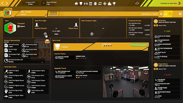Click the Total Amateur Fights stat
The width and height of the screenshot is (183, 103).
[x=38, y=71]
